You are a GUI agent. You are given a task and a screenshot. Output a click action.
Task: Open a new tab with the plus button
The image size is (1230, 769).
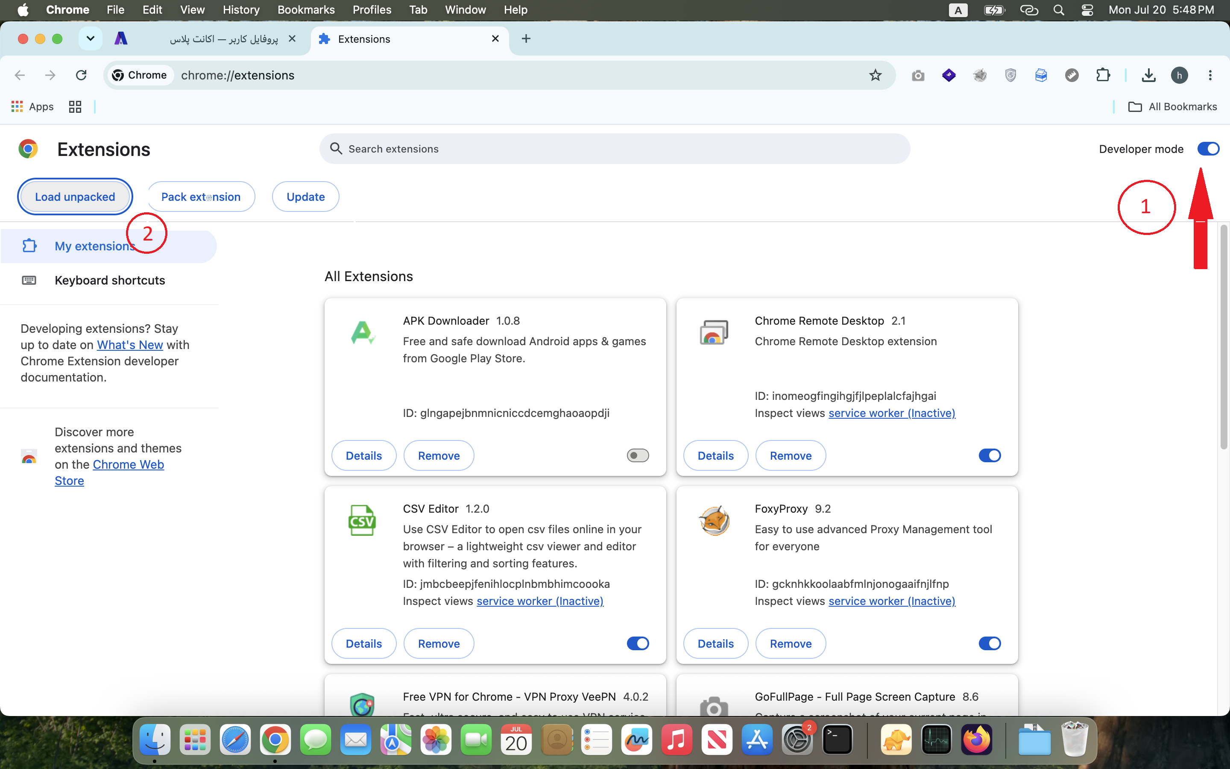(x=526, y=38)
